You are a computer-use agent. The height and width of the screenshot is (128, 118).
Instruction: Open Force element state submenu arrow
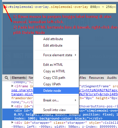76,55
